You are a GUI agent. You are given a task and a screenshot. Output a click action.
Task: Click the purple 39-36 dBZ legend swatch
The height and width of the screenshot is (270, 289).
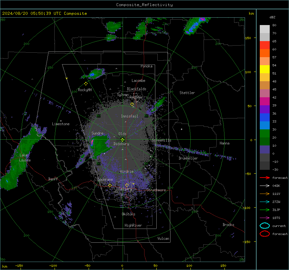point(265,109)
